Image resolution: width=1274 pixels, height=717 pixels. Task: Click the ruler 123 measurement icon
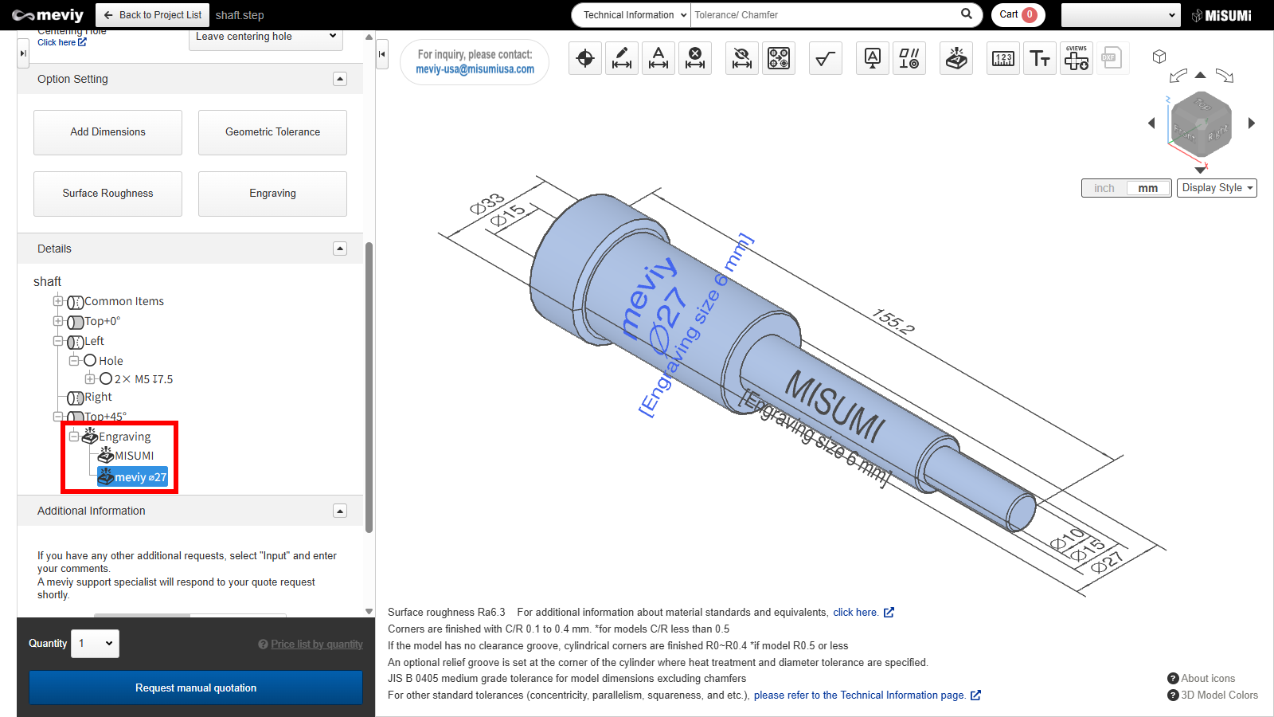click(x=1003, y=58)
